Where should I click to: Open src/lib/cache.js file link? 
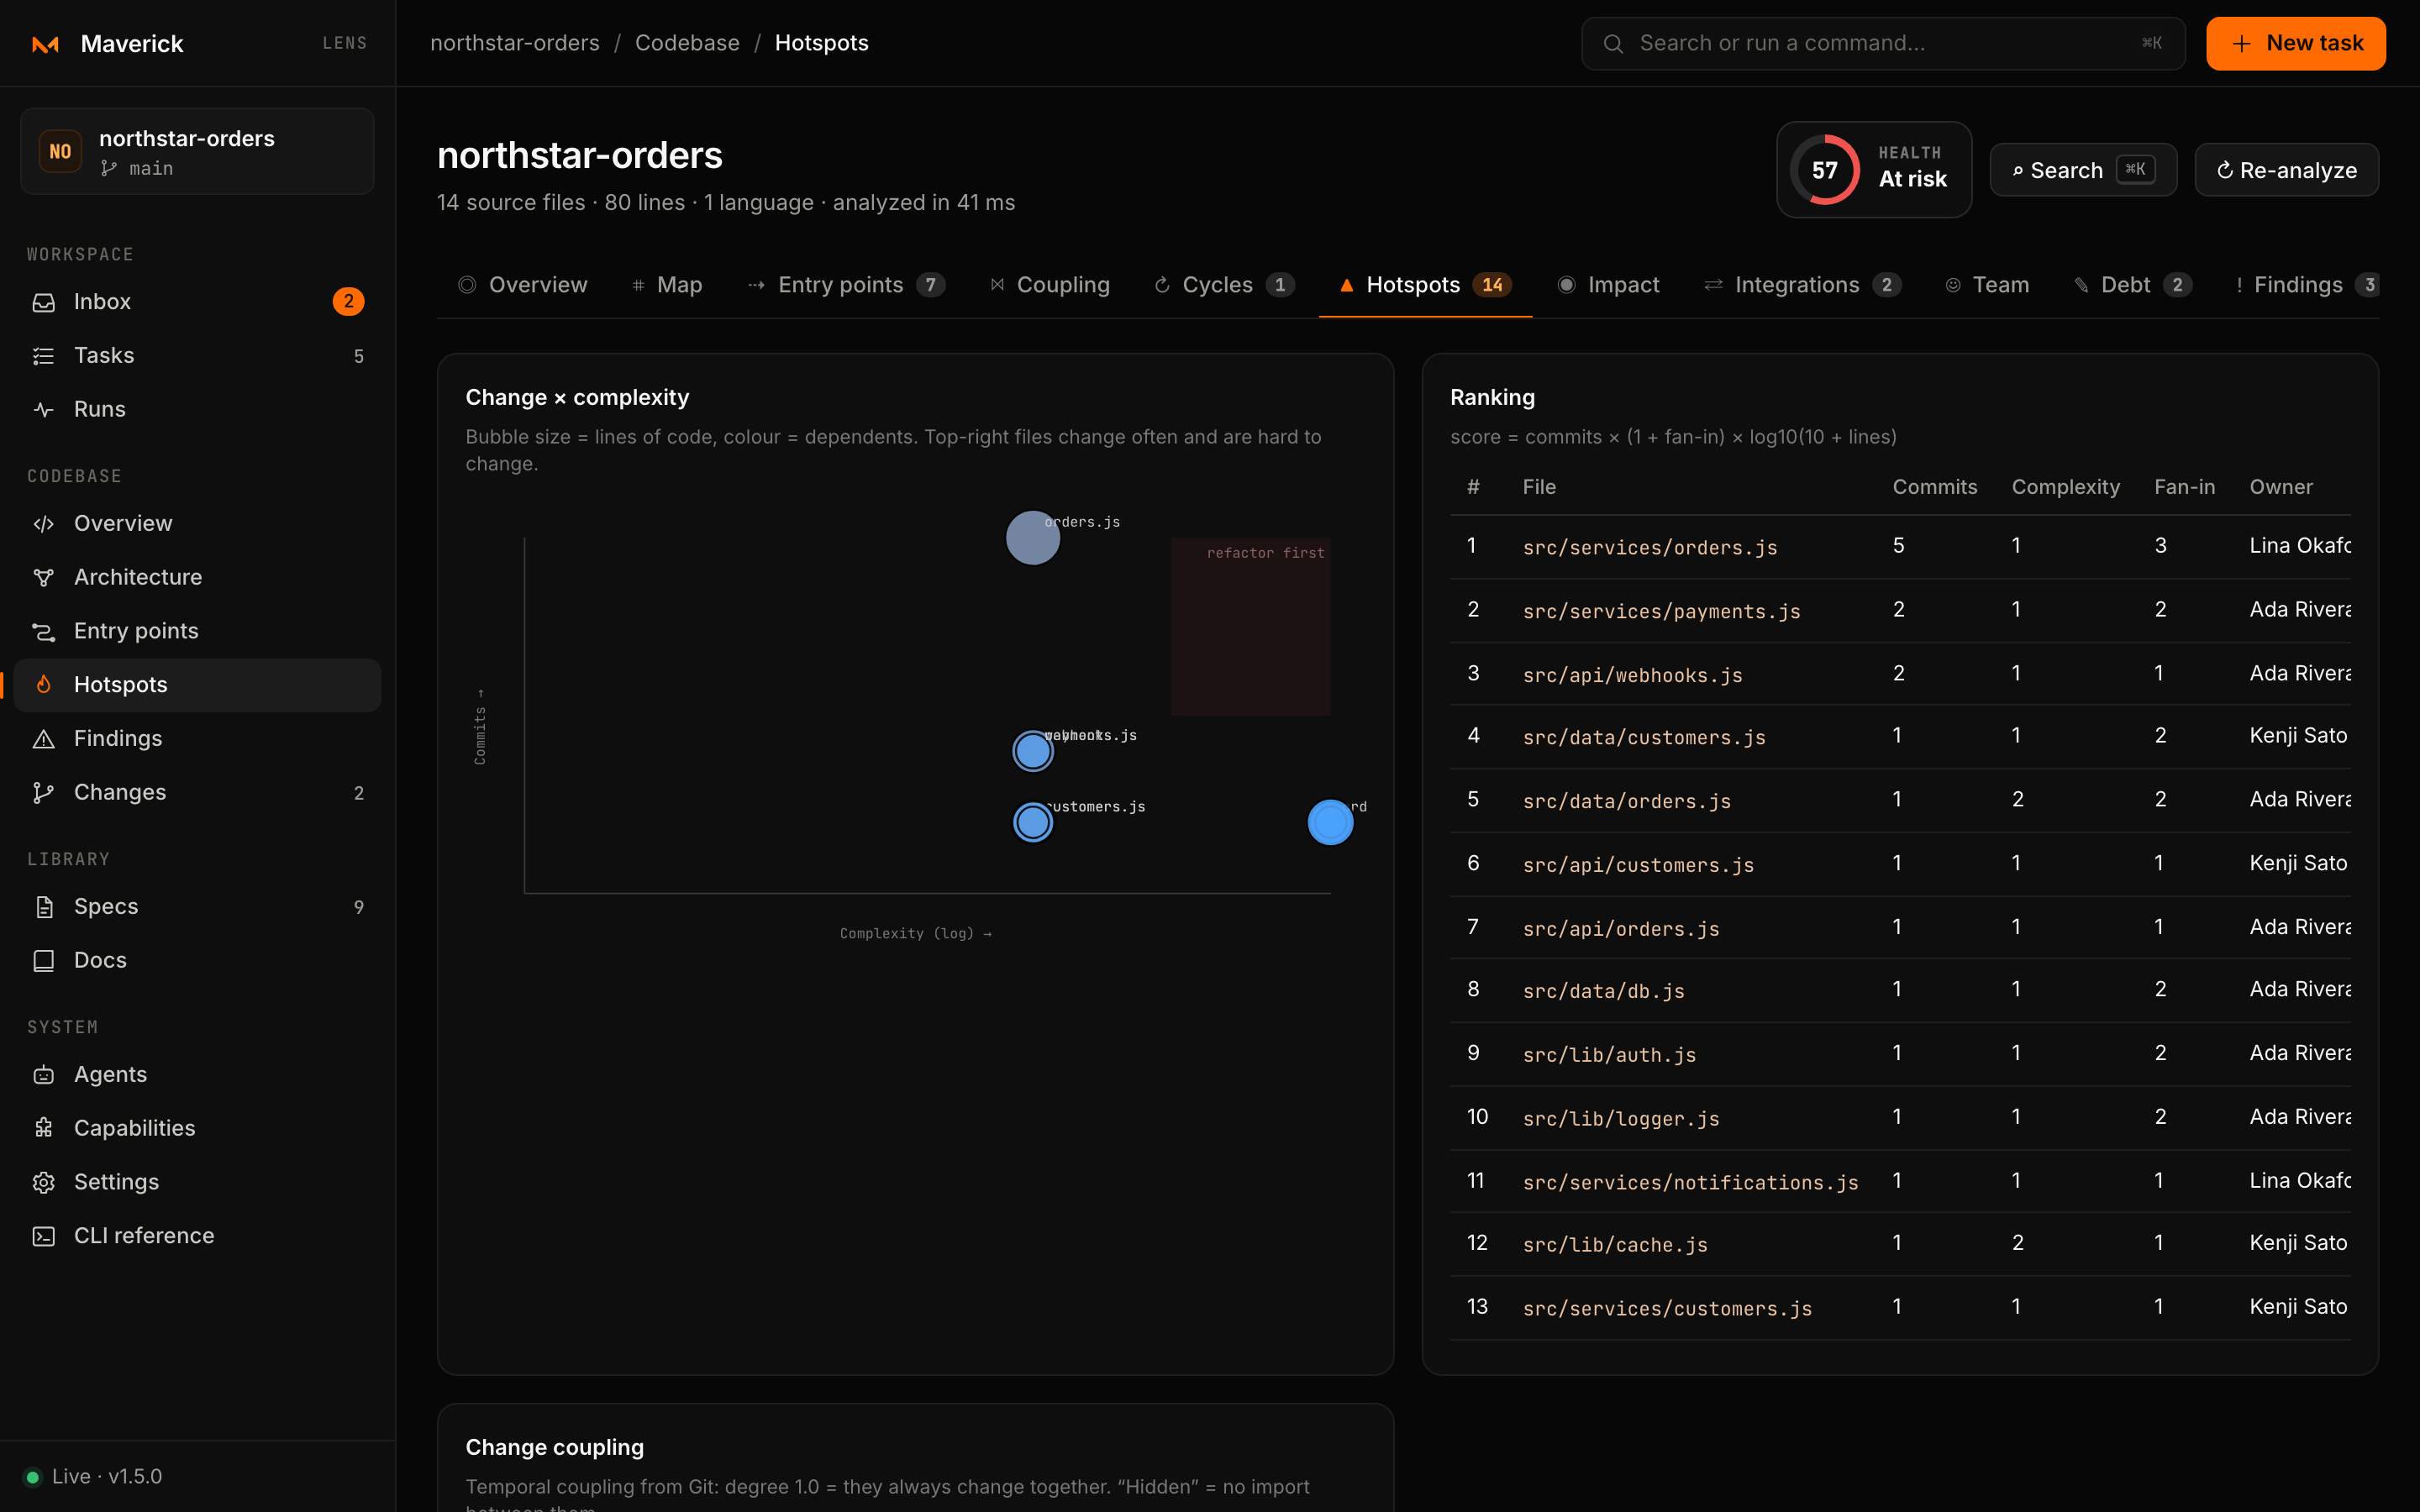pyautogui.click(x=1615, y=1245)
